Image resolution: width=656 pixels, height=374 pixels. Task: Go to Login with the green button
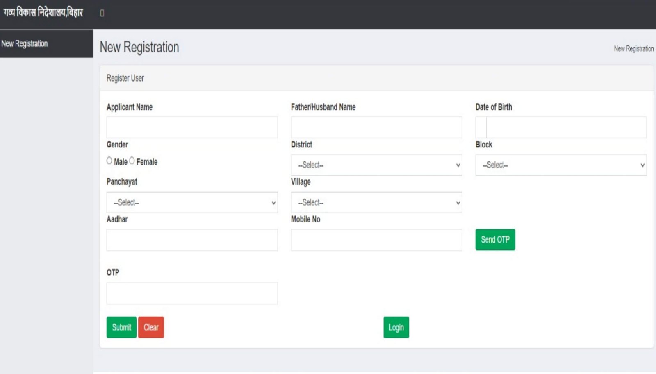(x=396, y=327)
